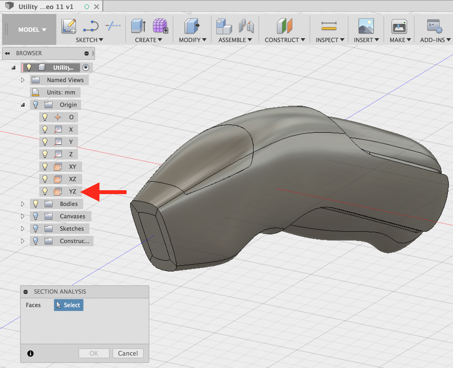
Task: Collapse the Origin folder tree
Action: 23,105
